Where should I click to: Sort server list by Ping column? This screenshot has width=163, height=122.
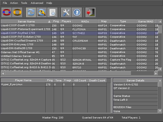(56, 22)
